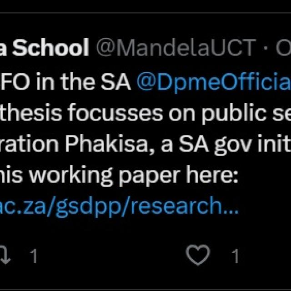Select the word 'working' in the tweet
This screenshot has width=291, height=291.
coord(70,176)
